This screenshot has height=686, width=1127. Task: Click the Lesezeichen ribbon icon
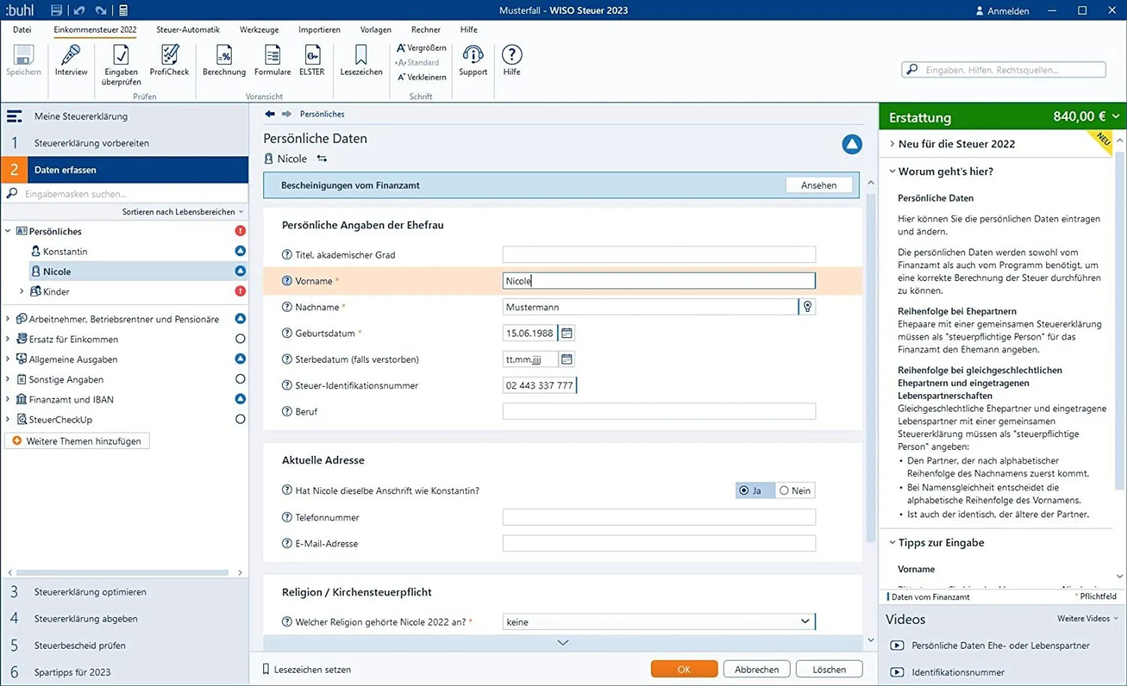(361, 56)
